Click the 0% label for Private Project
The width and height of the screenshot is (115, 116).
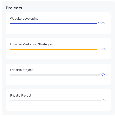point(103,100)
